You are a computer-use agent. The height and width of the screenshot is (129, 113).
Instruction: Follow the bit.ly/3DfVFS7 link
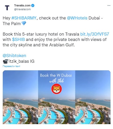click(x=95, y=34)
